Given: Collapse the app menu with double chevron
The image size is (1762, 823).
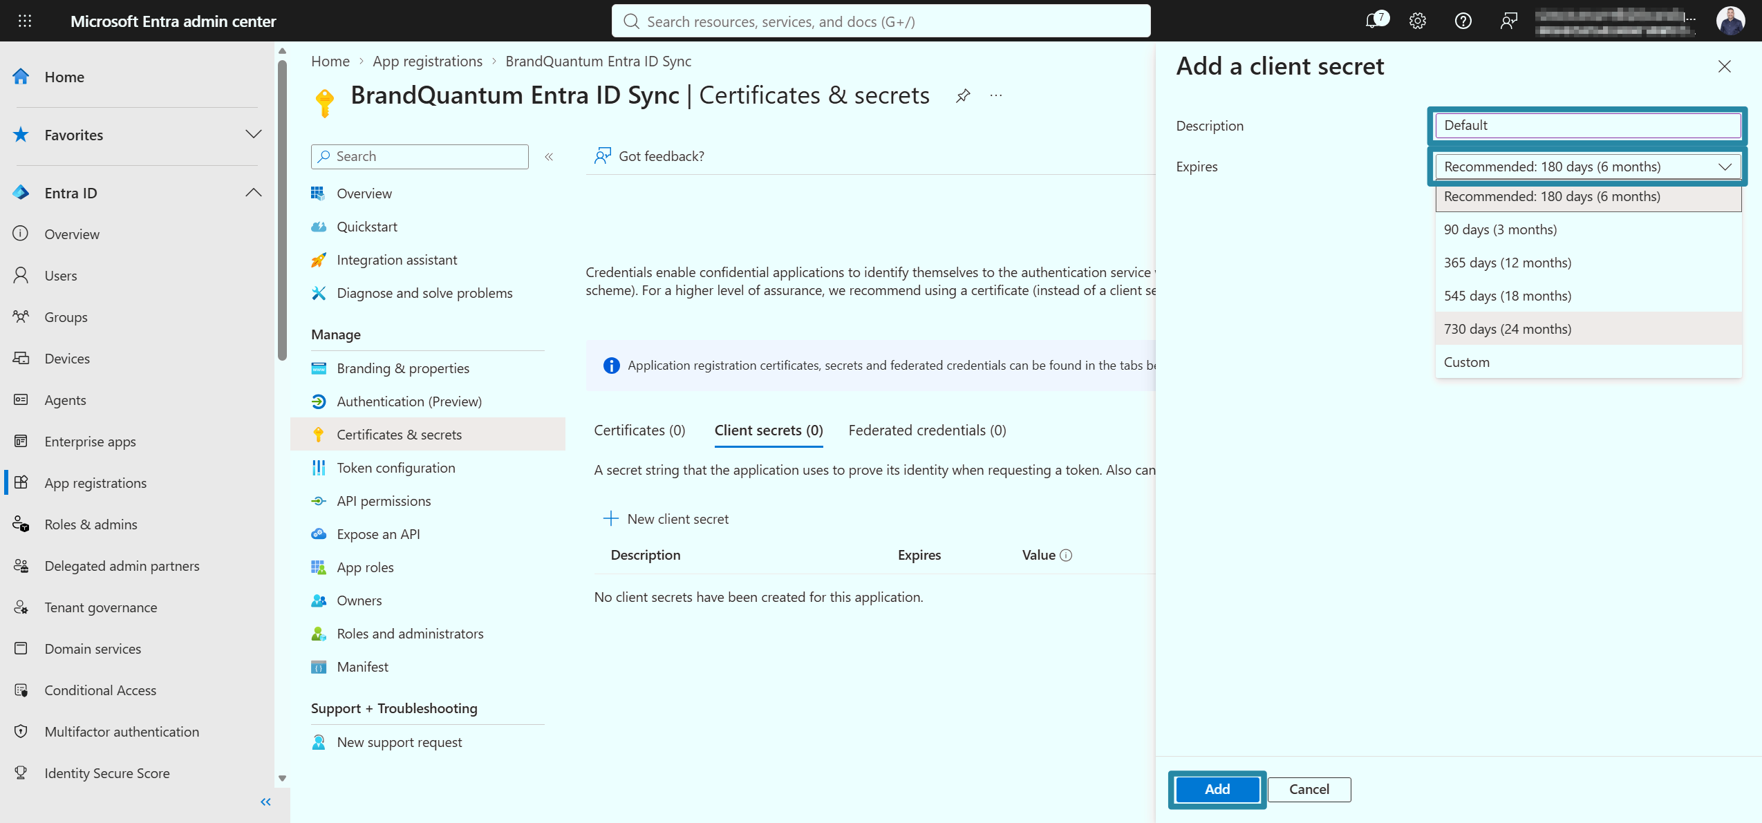Looking at the screenshot, I should [x=549, y=157].
